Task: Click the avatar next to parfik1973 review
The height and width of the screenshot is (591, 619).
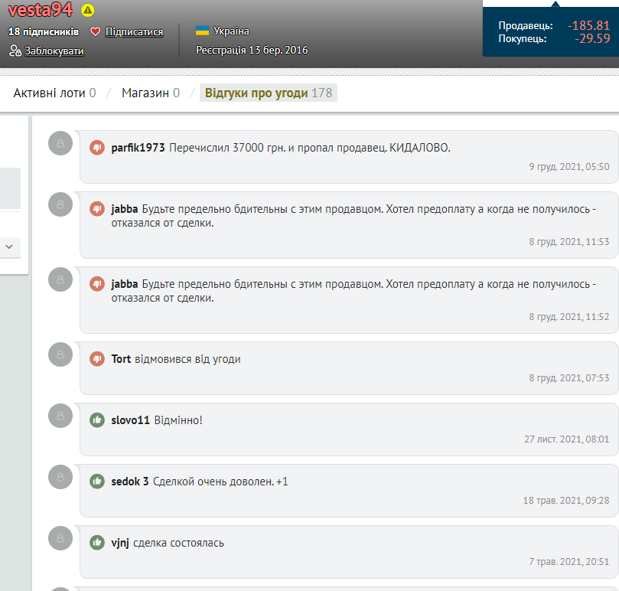Action: pyautogui.click(x=60, y=143)
